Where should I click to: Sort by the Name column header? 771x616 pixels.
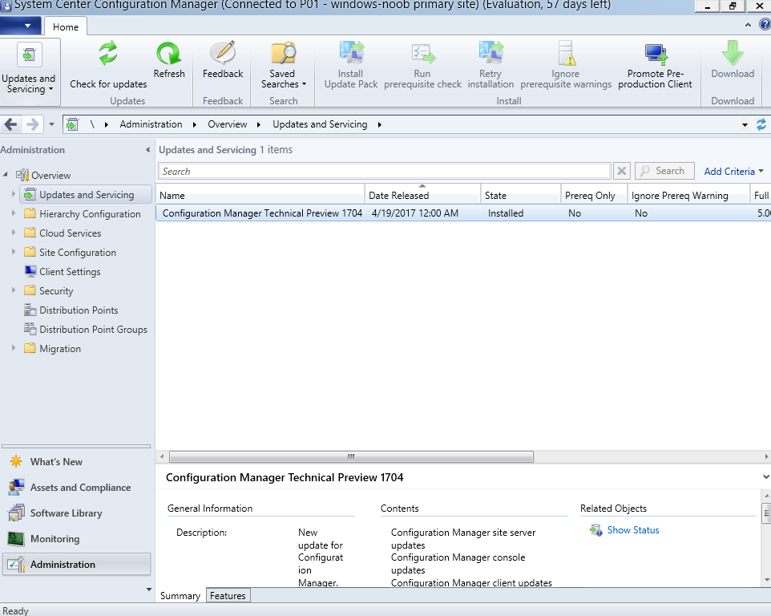tap(260, 196)
